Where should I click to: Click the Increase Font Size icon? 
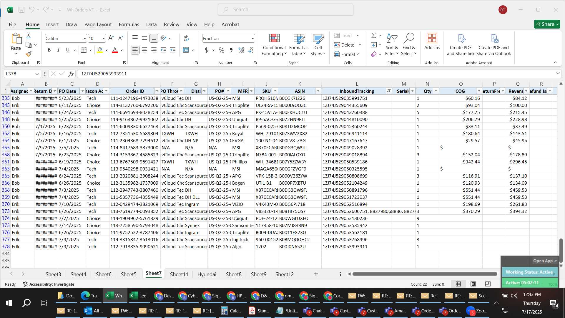[111, 38]
